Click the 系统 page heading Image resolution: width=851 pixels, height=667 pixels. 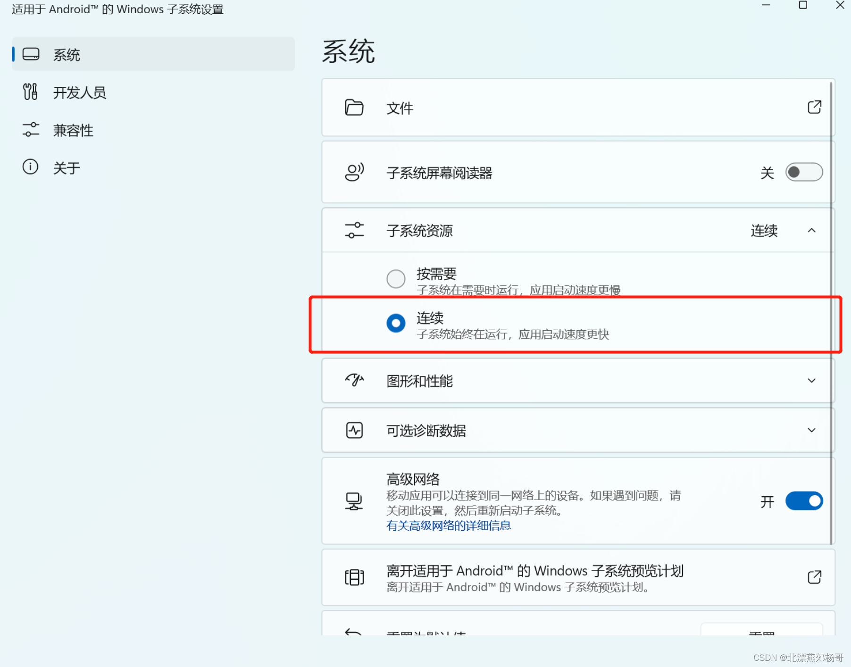[x=349, y=51]
